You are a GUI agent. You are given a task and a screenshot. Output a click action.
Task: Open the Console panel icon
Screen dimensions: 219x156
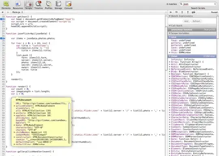point(69,5)
